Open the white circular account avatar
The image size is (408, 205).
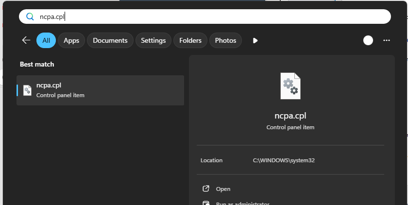368,40
